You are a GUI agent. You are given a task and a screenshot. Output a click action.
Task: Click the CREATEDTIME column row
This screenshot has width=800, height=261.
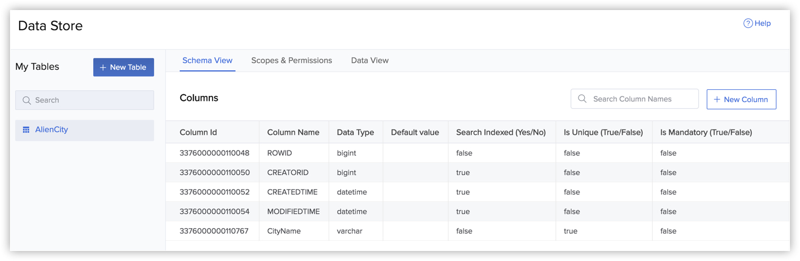tap(292, 192)
